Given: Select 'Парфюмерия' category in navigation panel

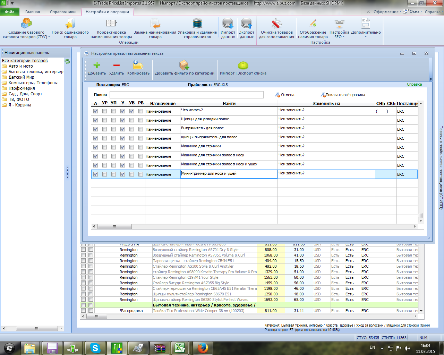Looking at the screenshot, I should point(22,88).
